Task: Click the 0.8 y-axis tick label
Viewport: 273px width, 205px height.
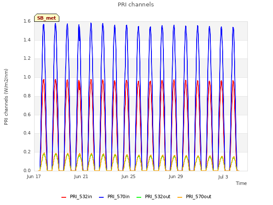Action: [x=27, y=96]
